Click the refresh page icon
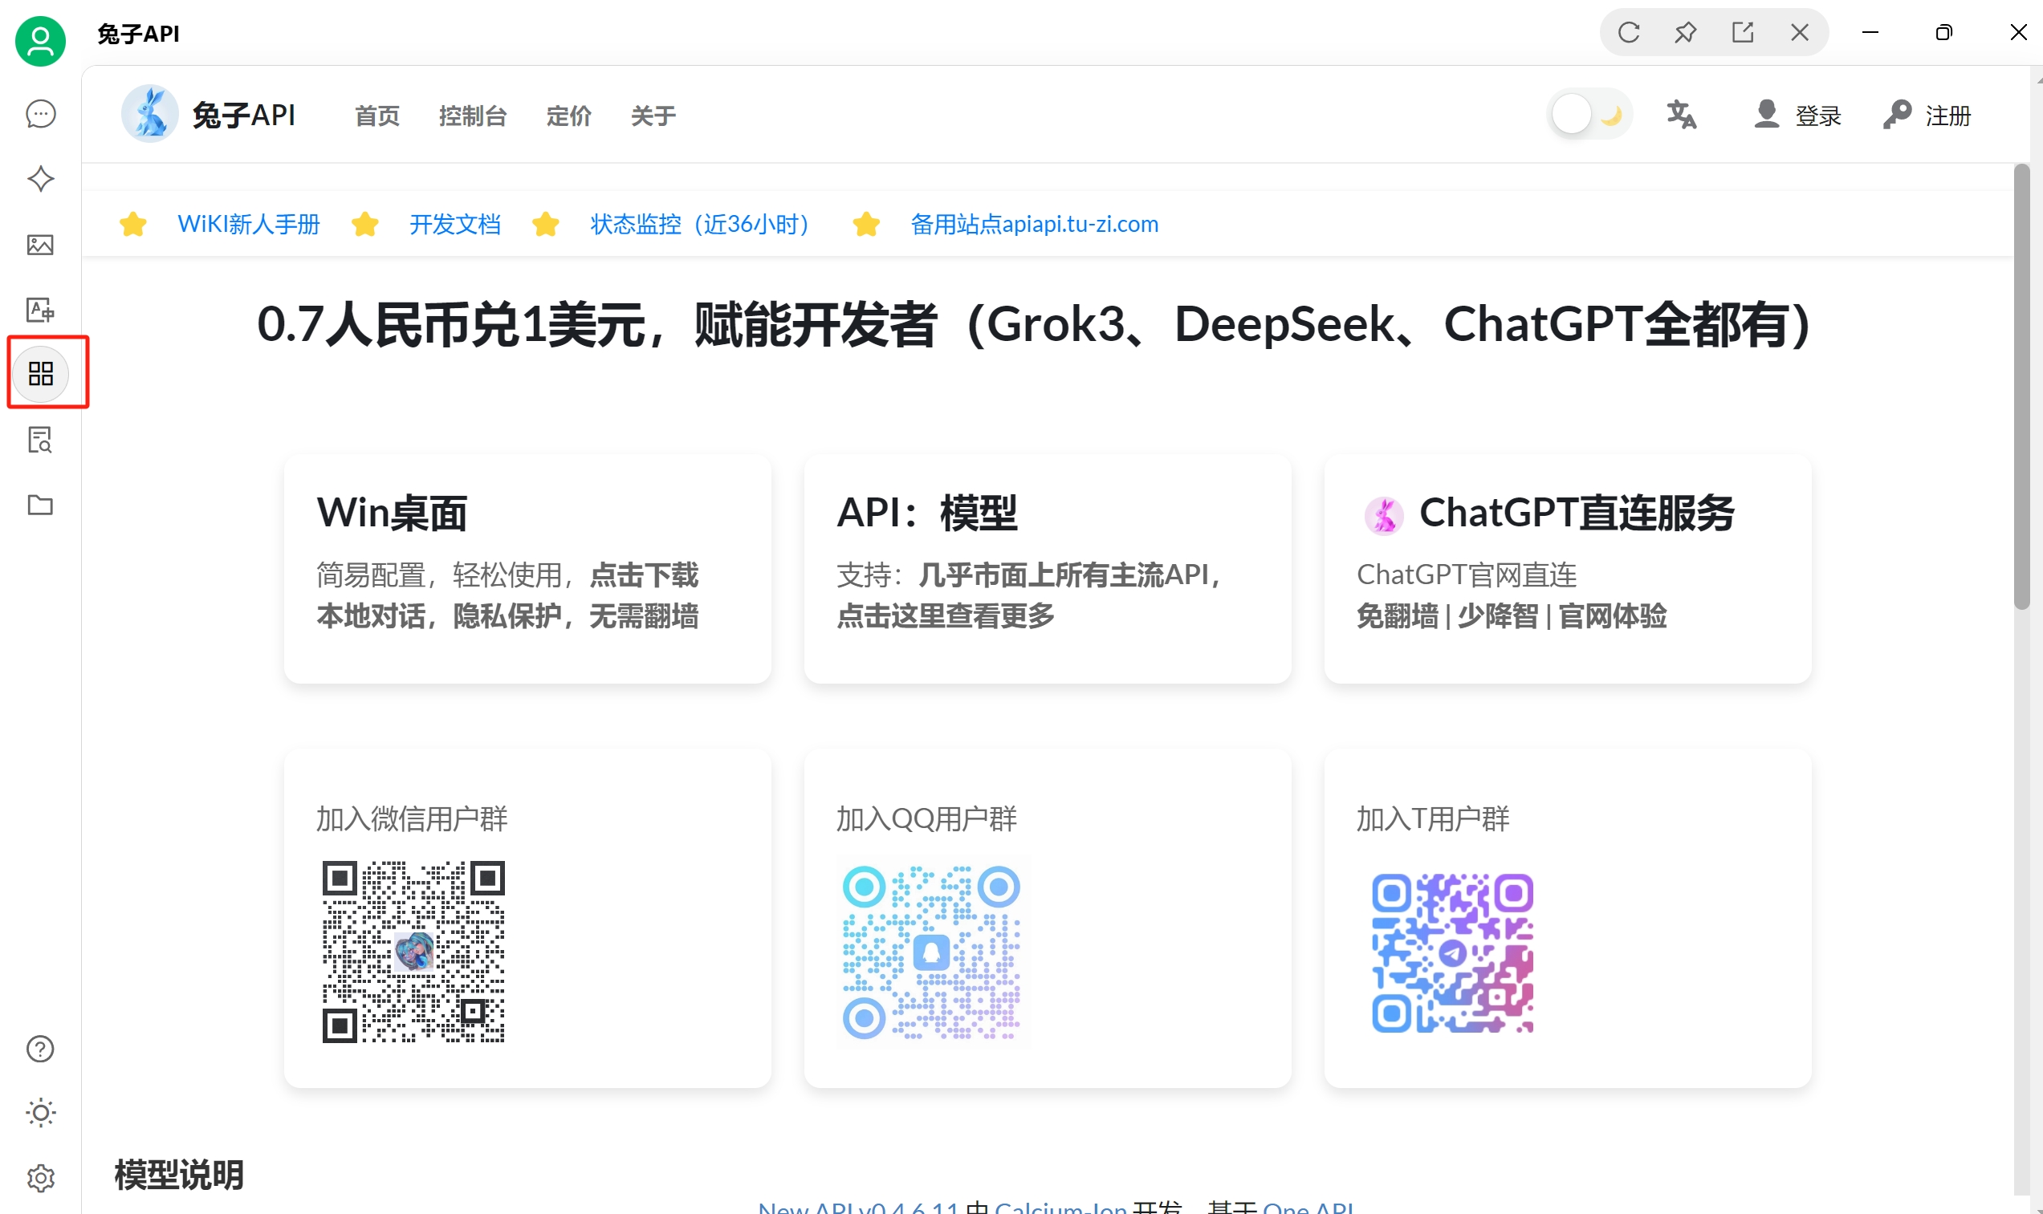 tap(1628, 33)
